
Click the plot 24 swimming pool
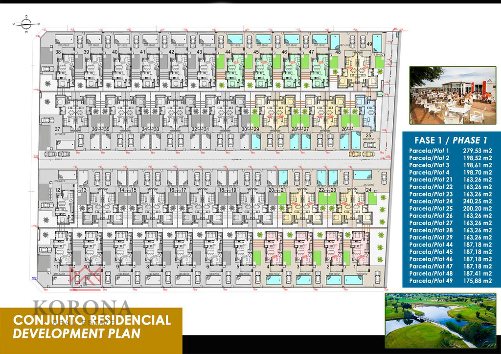363,175
